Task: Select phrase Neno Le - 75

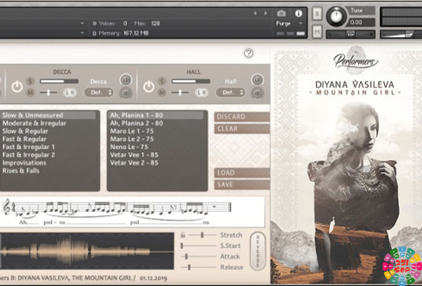Action: pyautogui.click(x=156, y=147)
